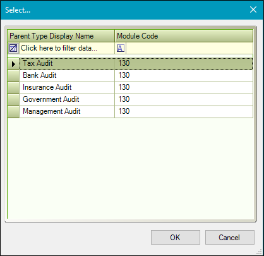Click the Module Code filter input field
The width and height of the screenshot is (264, 256).
(189, 48)
